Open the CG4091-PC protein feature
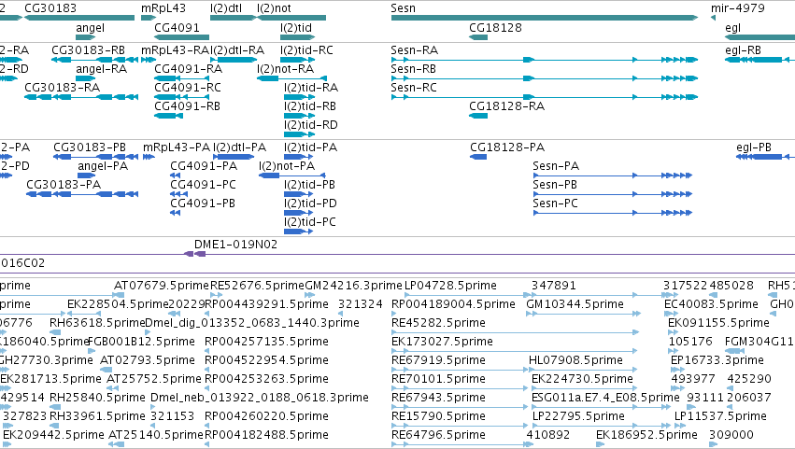Screen dimensions: 795x449 coord(204,185)
